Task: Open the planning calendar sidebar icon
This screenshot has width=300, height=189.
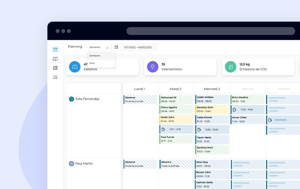Action: (55, 49)
